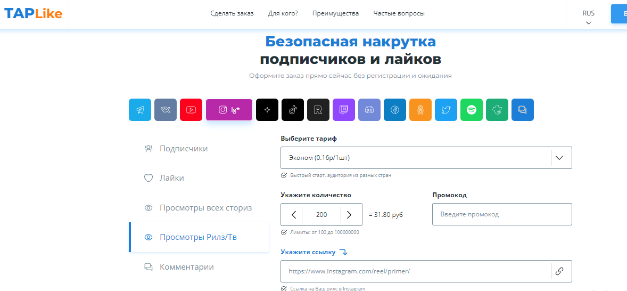Select the green puzzle-shaped service icon
The height and width of the screenshot is (291, 627).
click(498, 110)
